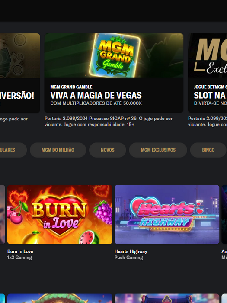Launch the Hearts Highway game thumbnail
This screenshot has height=303, width=227.
167,215
